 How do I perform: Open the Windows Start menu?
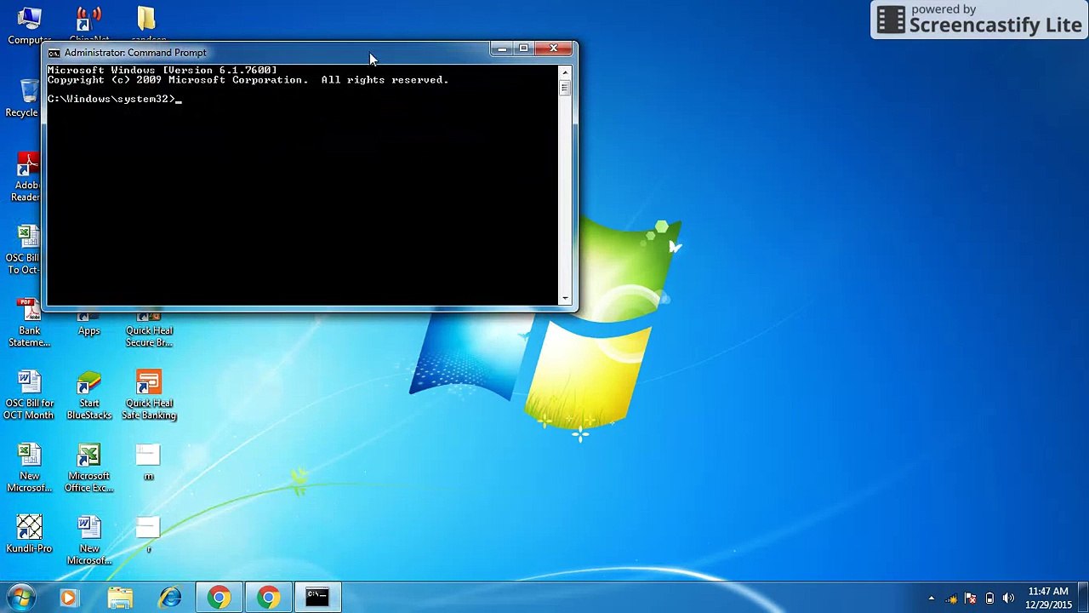click(x=20, y=597)
